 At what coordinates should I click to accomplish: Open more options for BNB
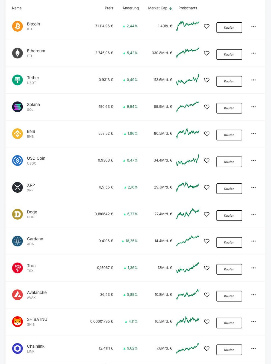(254, 134)
